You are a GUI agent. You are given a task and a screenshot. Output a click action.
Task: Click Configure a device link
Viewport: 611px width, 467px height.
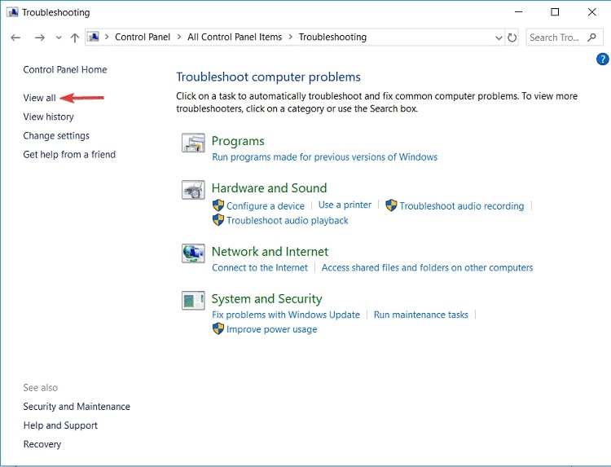pos(266,206)
